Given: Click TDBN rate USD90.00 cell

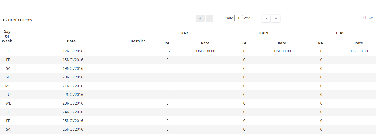Looking at the screenshot, I should pos(283,51).
